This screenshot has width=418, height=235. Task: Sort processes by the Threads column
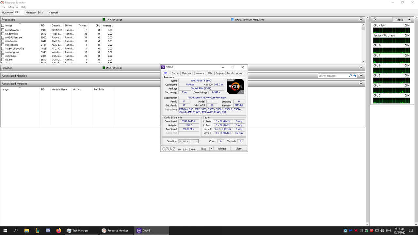[x=83, y=25]
